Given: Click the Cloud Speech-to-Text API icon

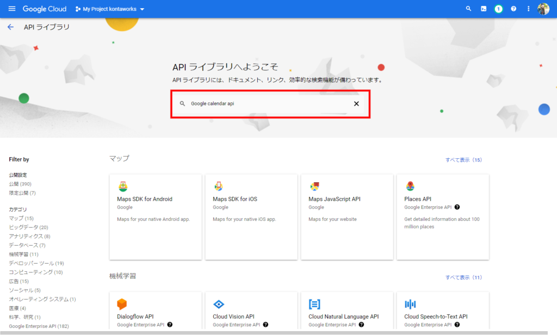Looking at the screenshot, I should (410, 304).
